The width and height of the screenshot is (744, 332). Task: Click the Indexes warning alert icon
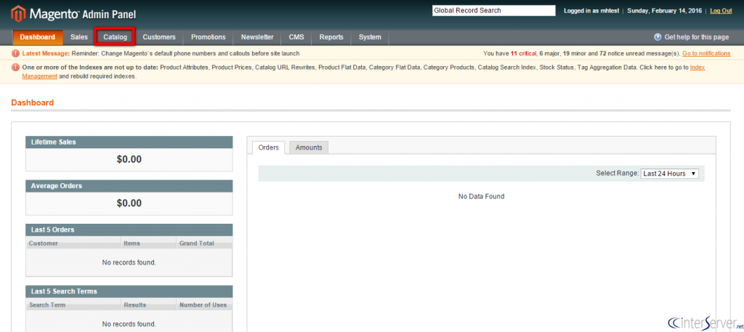[16, 68]
